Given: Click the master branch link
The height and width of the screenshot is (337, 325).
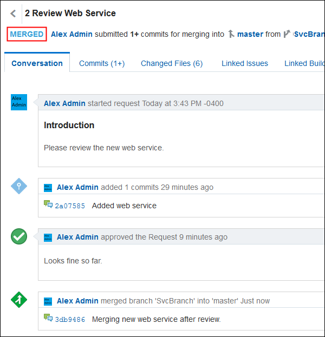Looking at the screenshot, I should (x=250, y=34).
